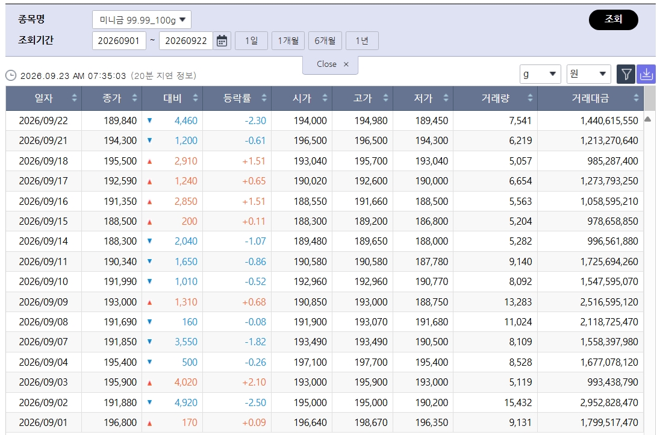Click the 거래량 column header label
Screen dimensions: 660x435
pos(496,98)
